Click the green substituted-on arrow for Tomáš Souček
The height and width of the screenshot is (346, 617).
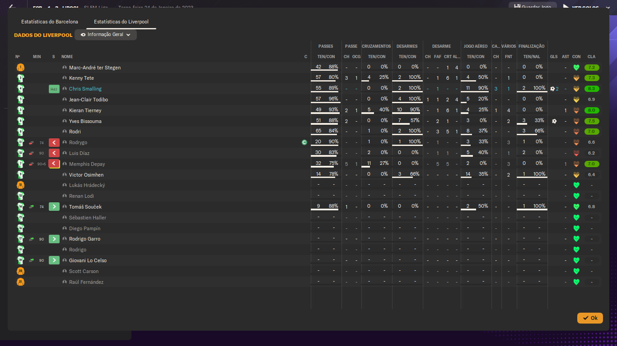point(54,207)
